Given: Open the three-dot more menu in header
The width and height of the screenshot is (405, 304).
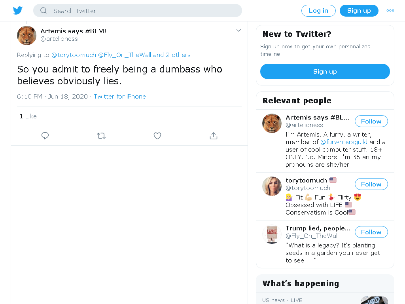Looking at the screenshot, I should pyautogui.click(x=390, y=11).
